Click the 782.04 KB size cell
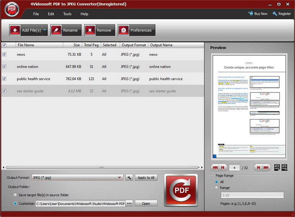The width and height of the screenshot is (295, 217). (x=73, y=79)
